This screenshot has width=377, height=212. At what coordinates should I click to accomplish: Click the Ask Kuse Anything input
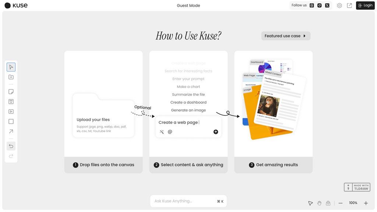[x=188, y=201]
